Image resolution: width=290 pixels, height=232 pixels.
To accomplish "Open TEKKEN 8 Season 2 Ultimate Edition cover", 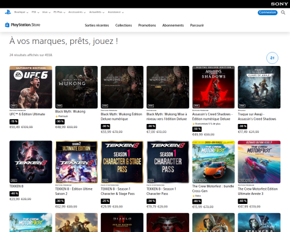I will click(x=76, y=162).
